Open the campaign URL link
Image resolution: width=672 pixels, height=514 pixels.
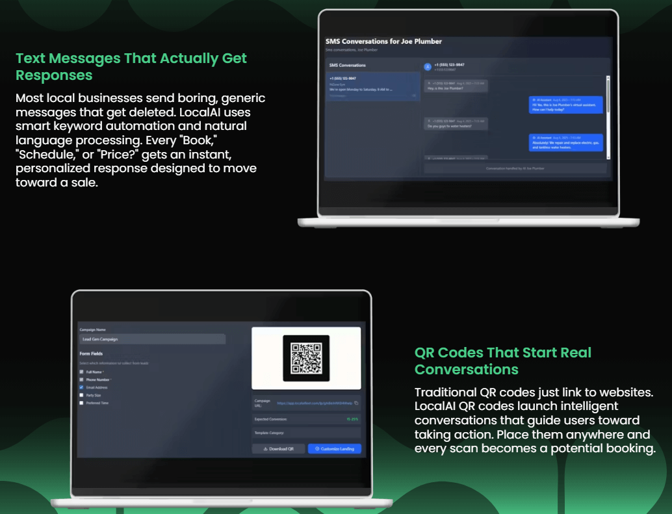pyautogui.click(x=314, y=403)
